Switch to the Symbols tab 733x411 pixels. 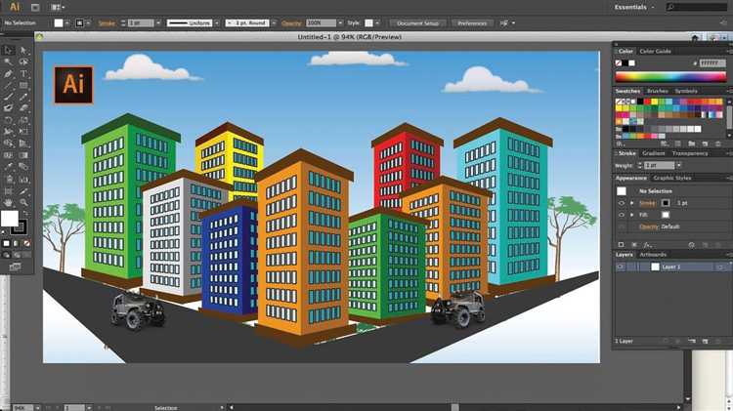tap(686, 91)
